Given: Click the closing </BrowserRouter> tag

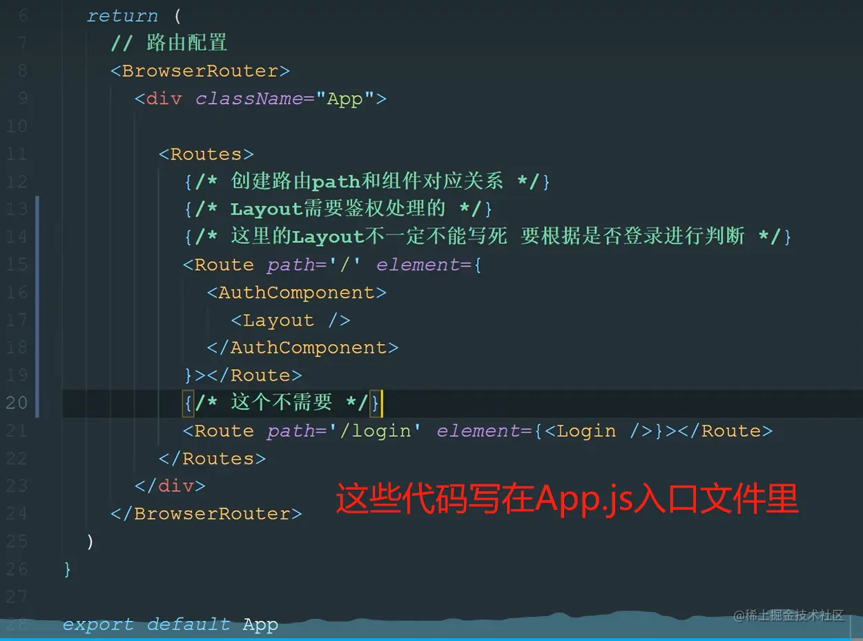Looking at the screenshot, I should [206, 513].
